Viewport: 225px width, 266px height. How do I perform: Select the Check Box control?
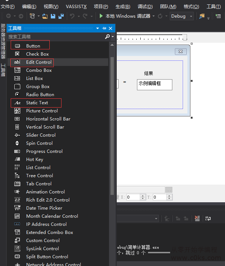(x=37, y=54)
